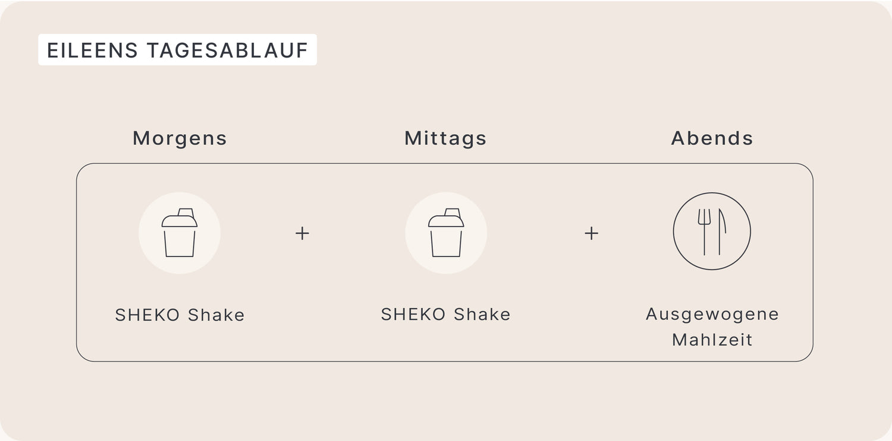Select the lid of the Mittags shaker
The image size is (892, 441).
coord(446,218)
